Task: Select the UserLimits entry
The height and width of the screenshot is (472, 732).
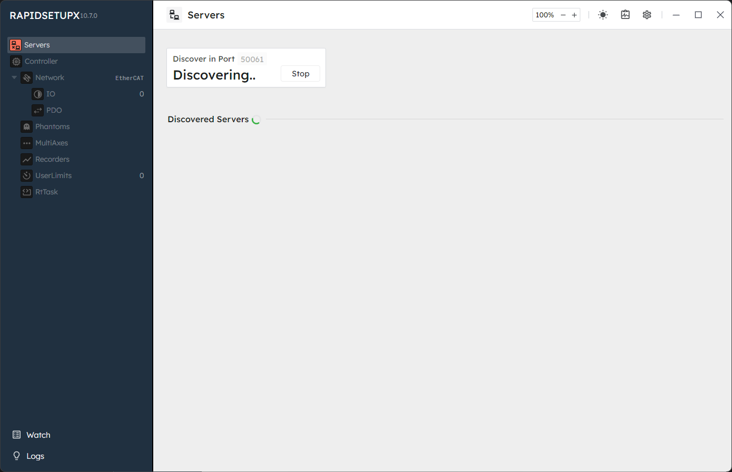Action: 53,176
